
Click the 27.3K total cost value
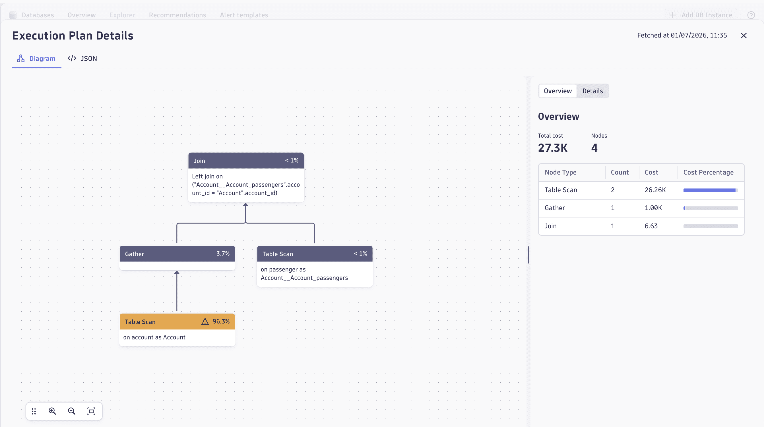553,148
